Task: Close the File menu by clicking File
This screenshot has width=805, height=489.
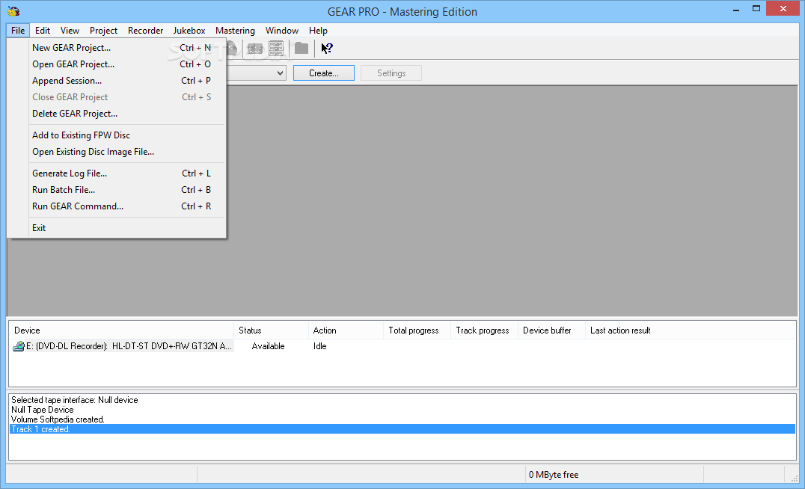Action: coord(18,30)
